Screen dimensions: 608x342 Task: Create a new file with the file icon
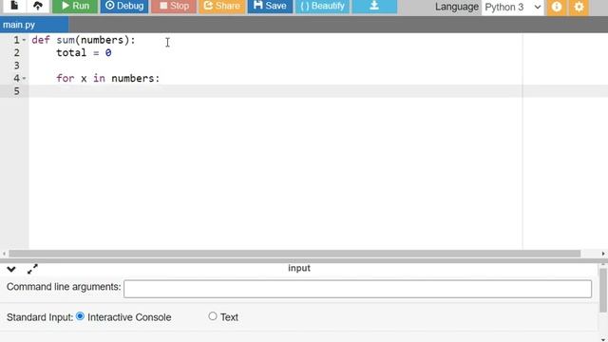[x=14, y=6]
